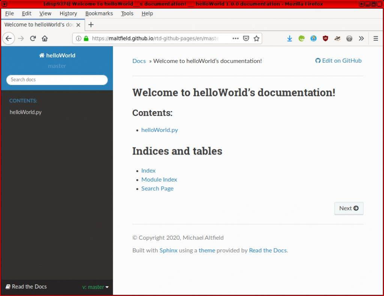Screen dimensions: 384x296
Task: Expand the 'v: master' version selector
Action: point(95,287)
